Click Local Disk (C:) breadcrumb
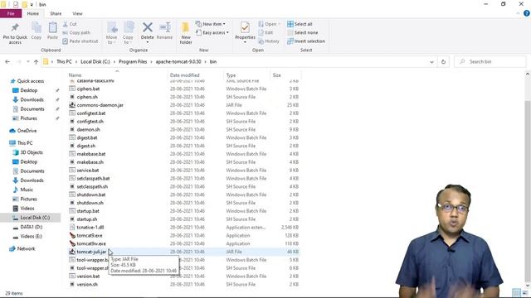Screen dimensions: 531x298 point(95,62)
